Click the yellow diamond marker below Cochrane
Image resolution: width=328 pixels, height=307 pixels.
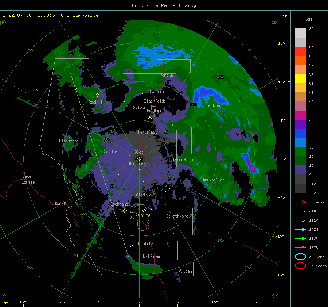coord(125,211)
